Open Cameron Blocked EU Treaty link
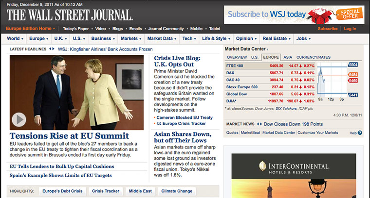Image resolution: width=370 pixels, height=198 pixels. click(x=185, y=117)
